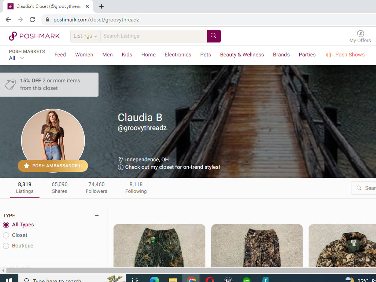Click the weather icon in system tray
This screenshot has width=376, height=282.
coord(349,279)
